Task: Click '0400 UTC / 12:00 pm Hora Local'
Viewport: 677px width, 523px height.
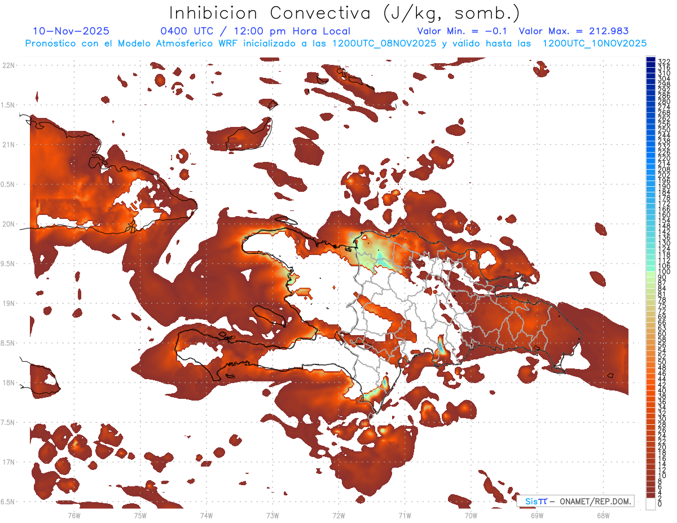Action: pyautogui.click(x=255, y=31)
